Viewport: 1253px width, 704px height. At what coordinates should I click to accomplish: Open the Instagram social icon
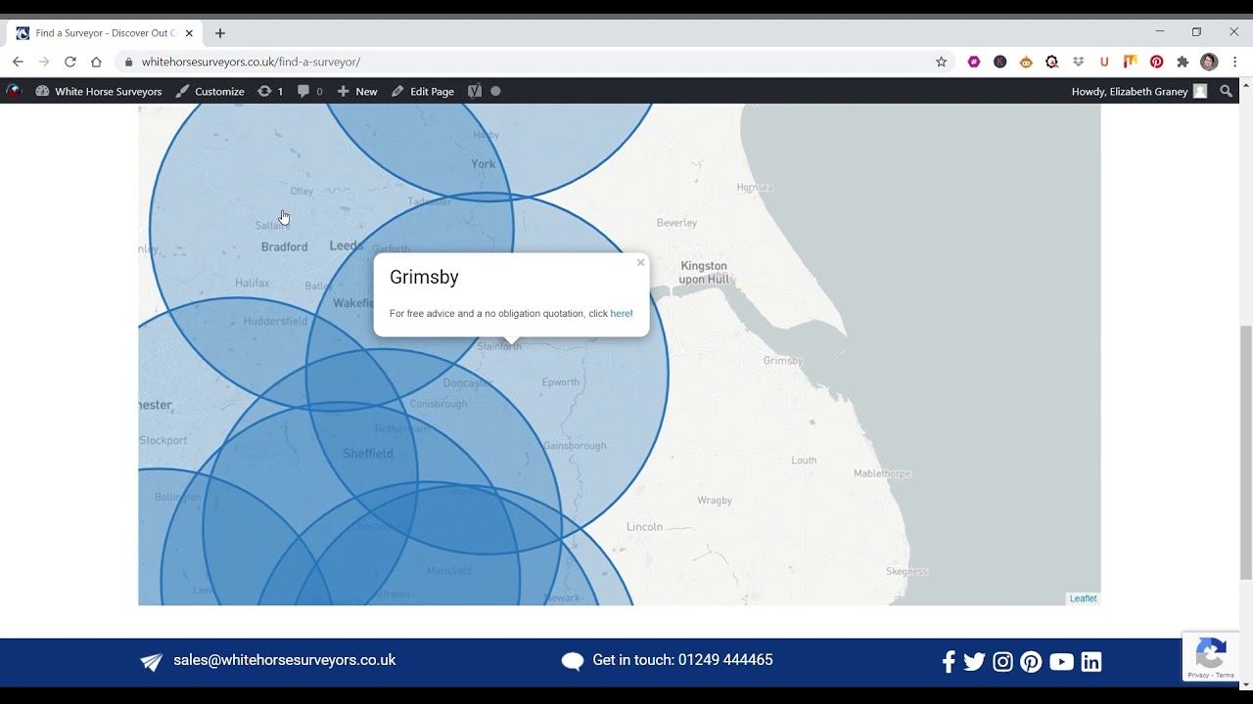click(1002, 662)
